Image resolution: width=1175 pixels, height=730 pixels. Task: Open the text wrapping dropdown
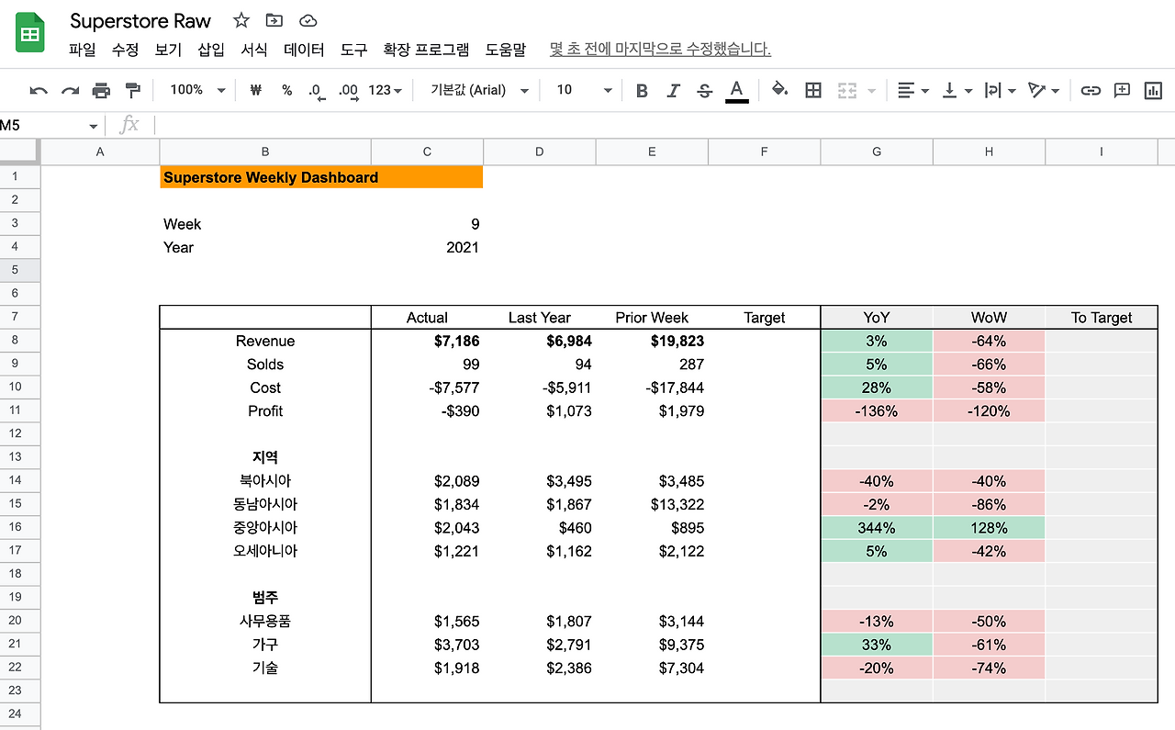tap(1000, 90)
